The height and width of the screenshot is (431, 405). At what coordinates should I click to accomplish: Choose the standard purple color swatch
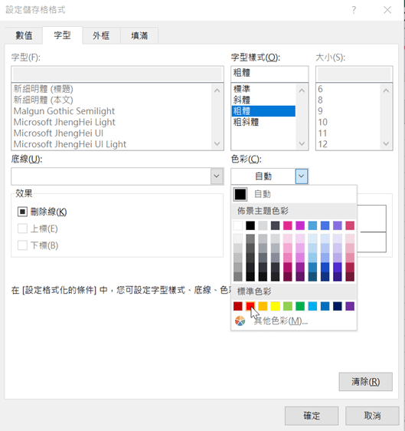(350, 306)
